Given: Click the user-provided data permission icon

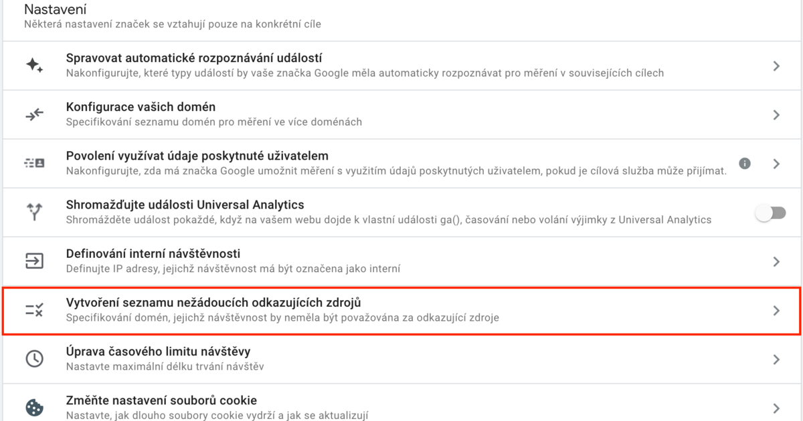Looking at the screenshot, I should click(x=34, y=163).
